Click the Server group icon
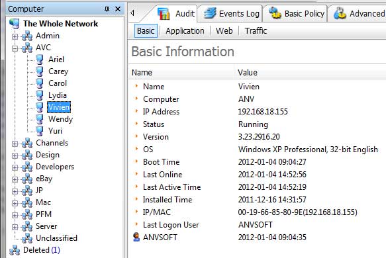 (27, 226)
